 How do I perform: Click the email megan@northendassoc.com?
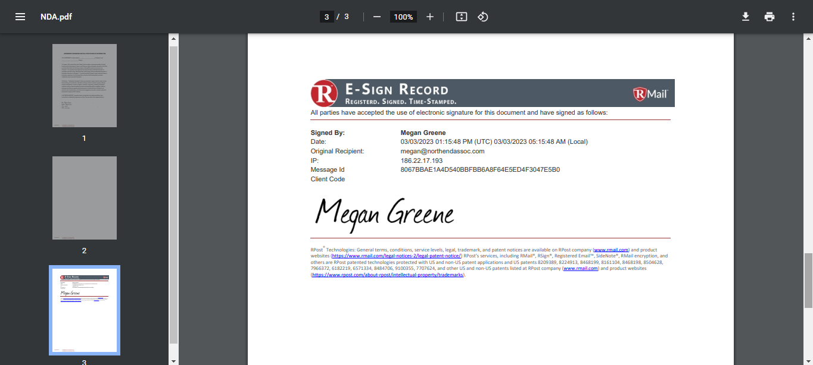click(443, 151)
